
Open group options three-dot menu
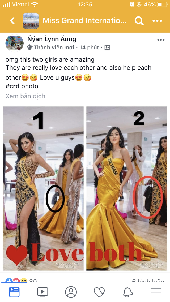click(157, 21)
